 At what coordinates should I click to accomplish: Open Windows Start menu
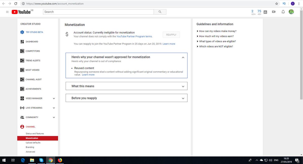coord(4,160)
